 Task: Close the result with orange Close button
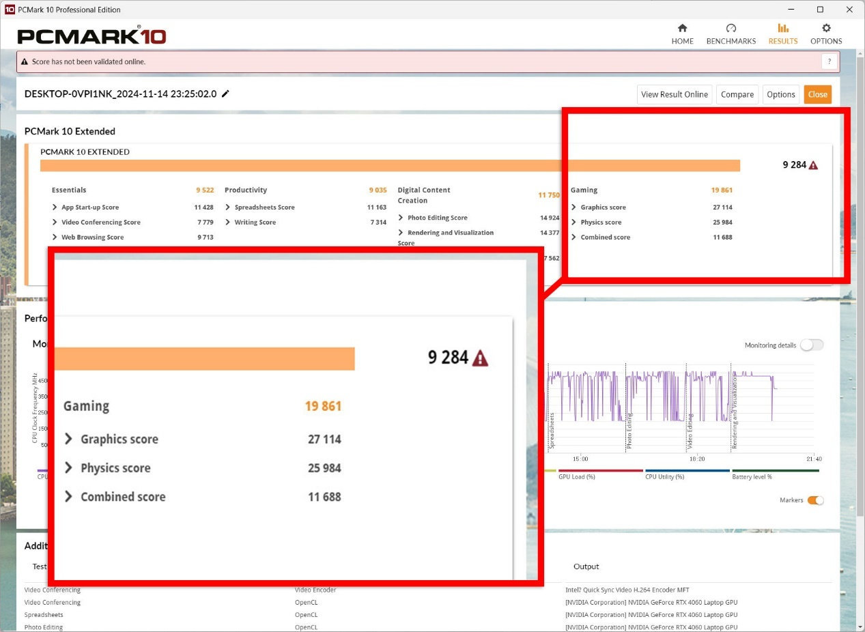click(817, 94)
